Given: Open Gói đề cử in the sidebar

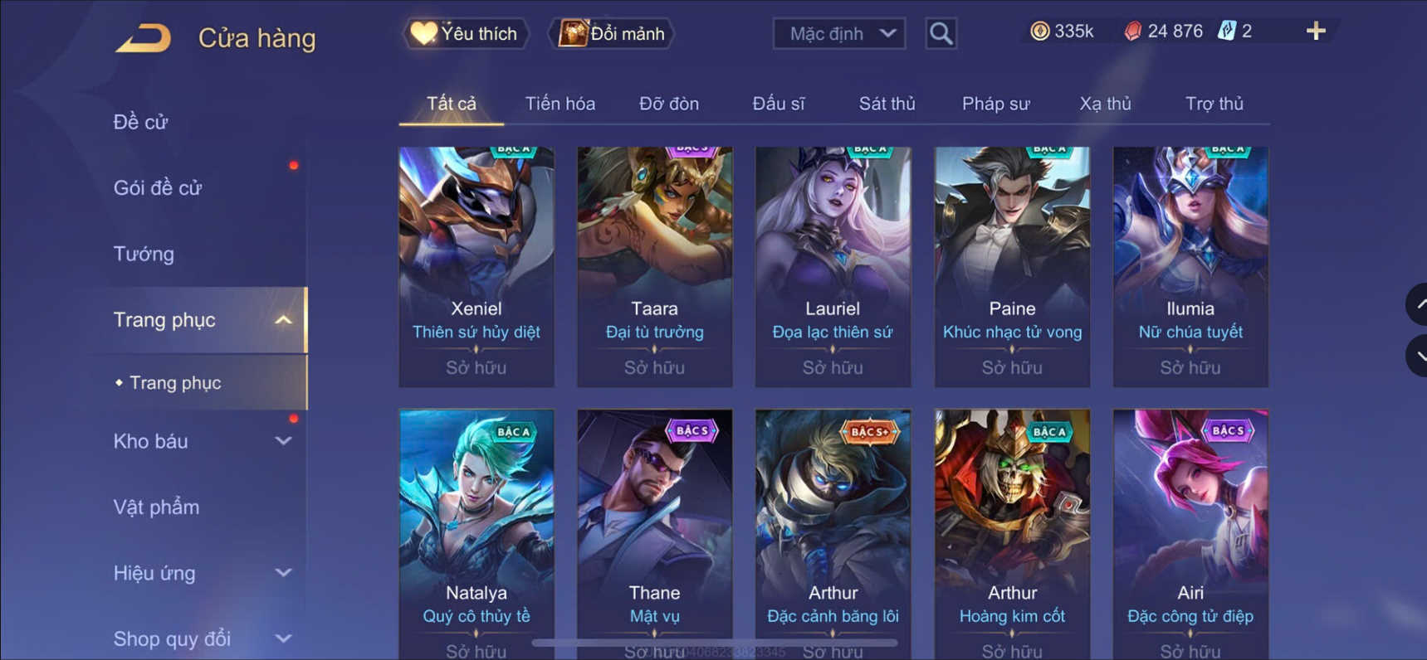Looking at the screenshot, I should [x=158, y=188].
